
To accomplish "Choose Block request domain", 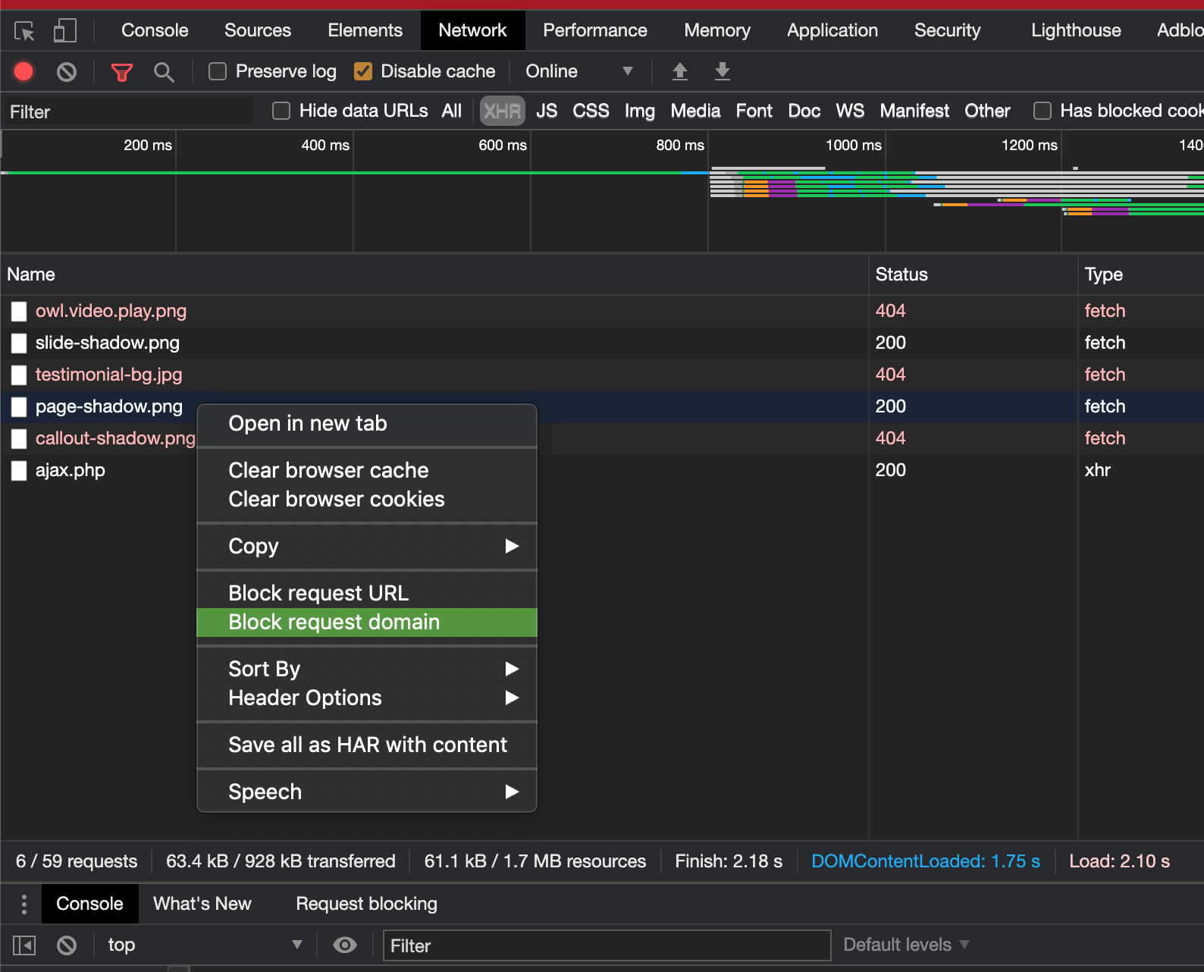I will (367, 622).
